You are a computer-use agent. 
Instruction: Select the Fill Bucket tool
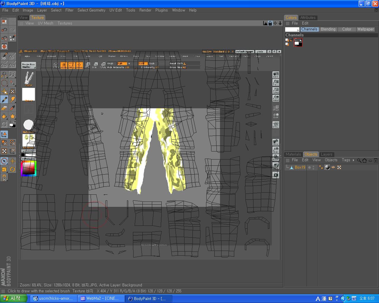(x=4, y=116)
